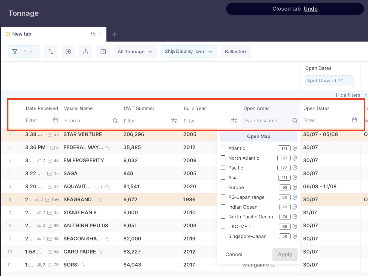Image resolution: width=368 pixels, height=276 pixels.
Task: Click the DWT Summer range slider icon
Action: 174,121
